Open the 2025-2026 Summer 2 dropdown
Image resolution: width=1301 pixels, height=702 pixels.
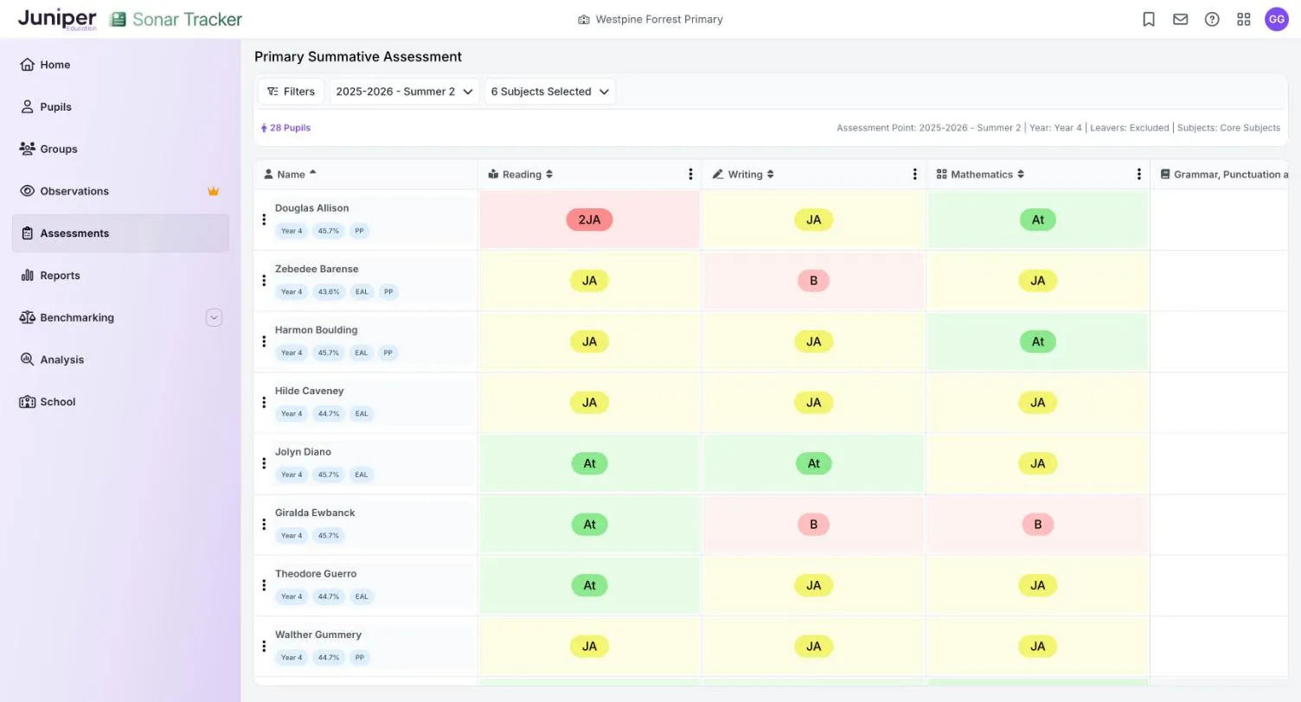(x=404, y=92)
